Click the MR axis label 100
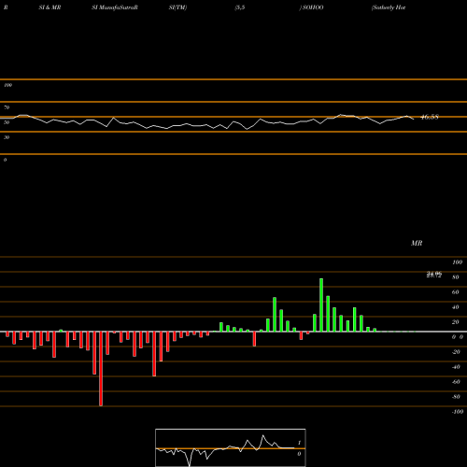 click(457, 262)
